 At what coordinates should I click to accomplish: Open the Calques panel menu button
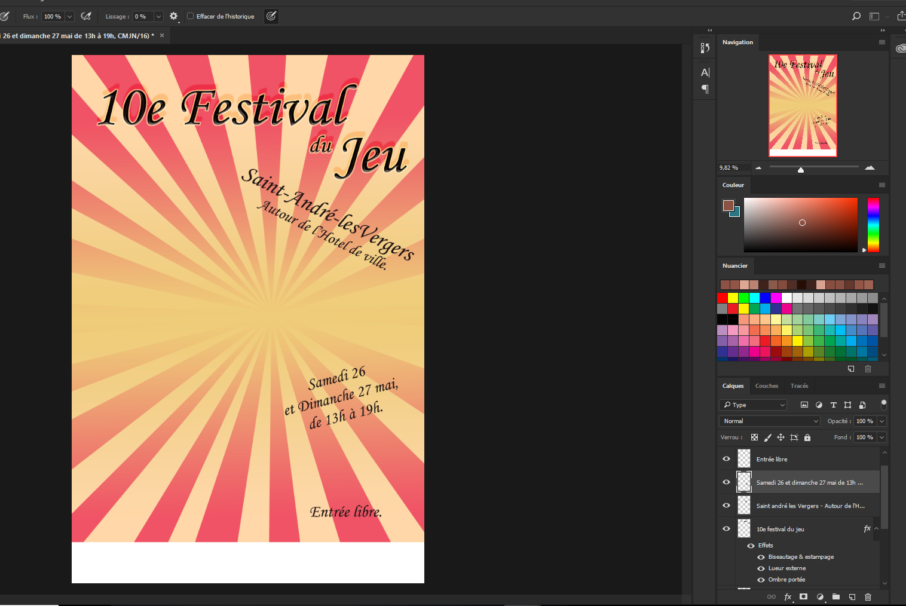pos(881,385)
